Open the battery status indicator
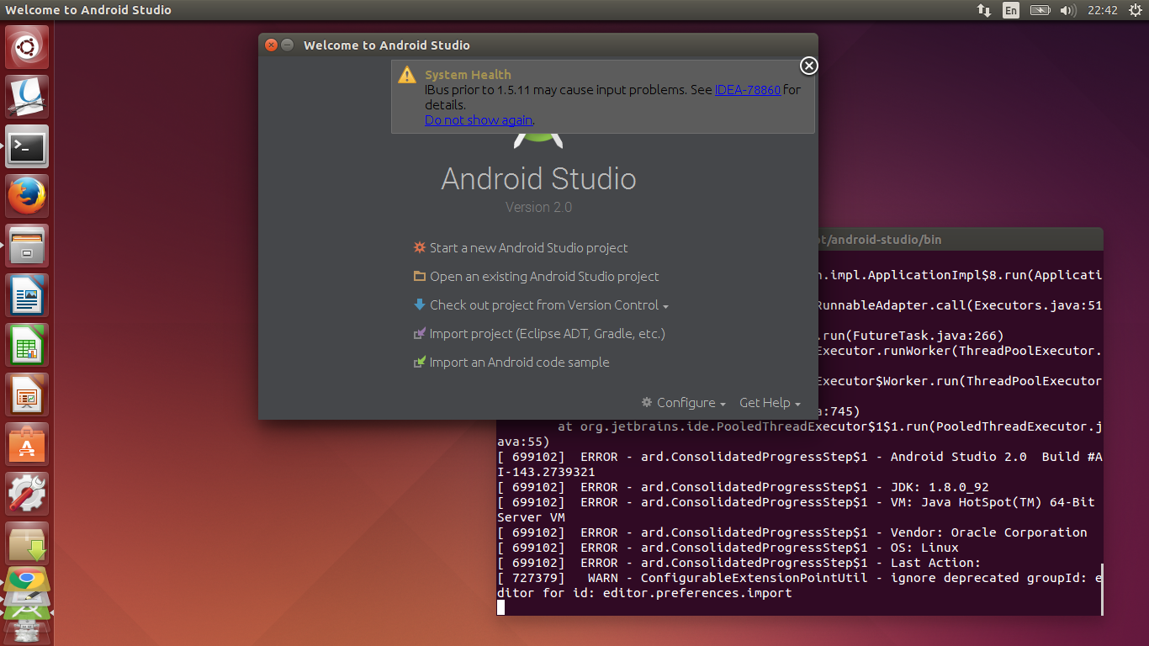 (x=1040, y=10)
